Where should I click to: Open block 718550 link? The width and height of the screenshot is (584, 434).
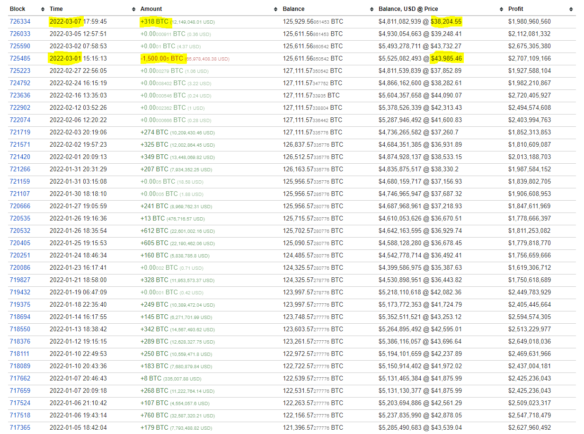(x=20, y=329)
